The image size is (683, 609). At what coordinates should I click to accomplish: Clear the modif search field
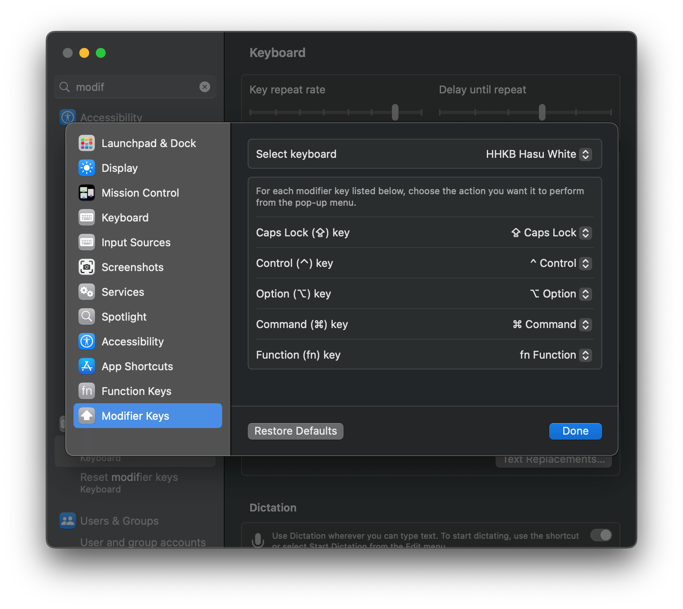(205, 87)
